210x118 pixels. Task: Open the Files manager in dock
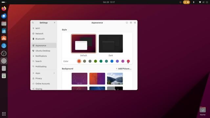4,24
